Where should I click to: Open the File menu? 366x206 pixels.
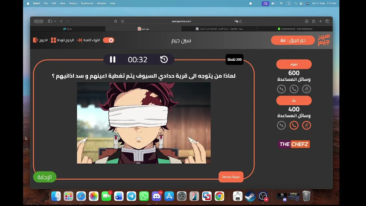pyautogui.click(x=46, y=3)
